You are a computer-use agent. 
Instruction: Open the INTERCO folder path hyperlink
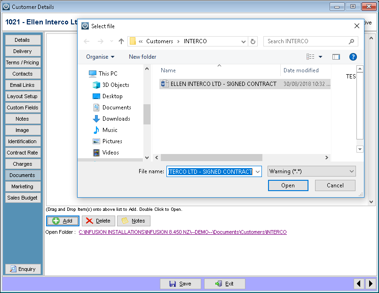[x=183, y=232]
